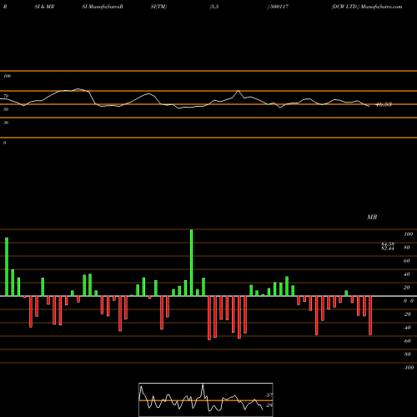Click the last red bar at right of histogram
The image size is (417, 417).
(x=370, y=315)
